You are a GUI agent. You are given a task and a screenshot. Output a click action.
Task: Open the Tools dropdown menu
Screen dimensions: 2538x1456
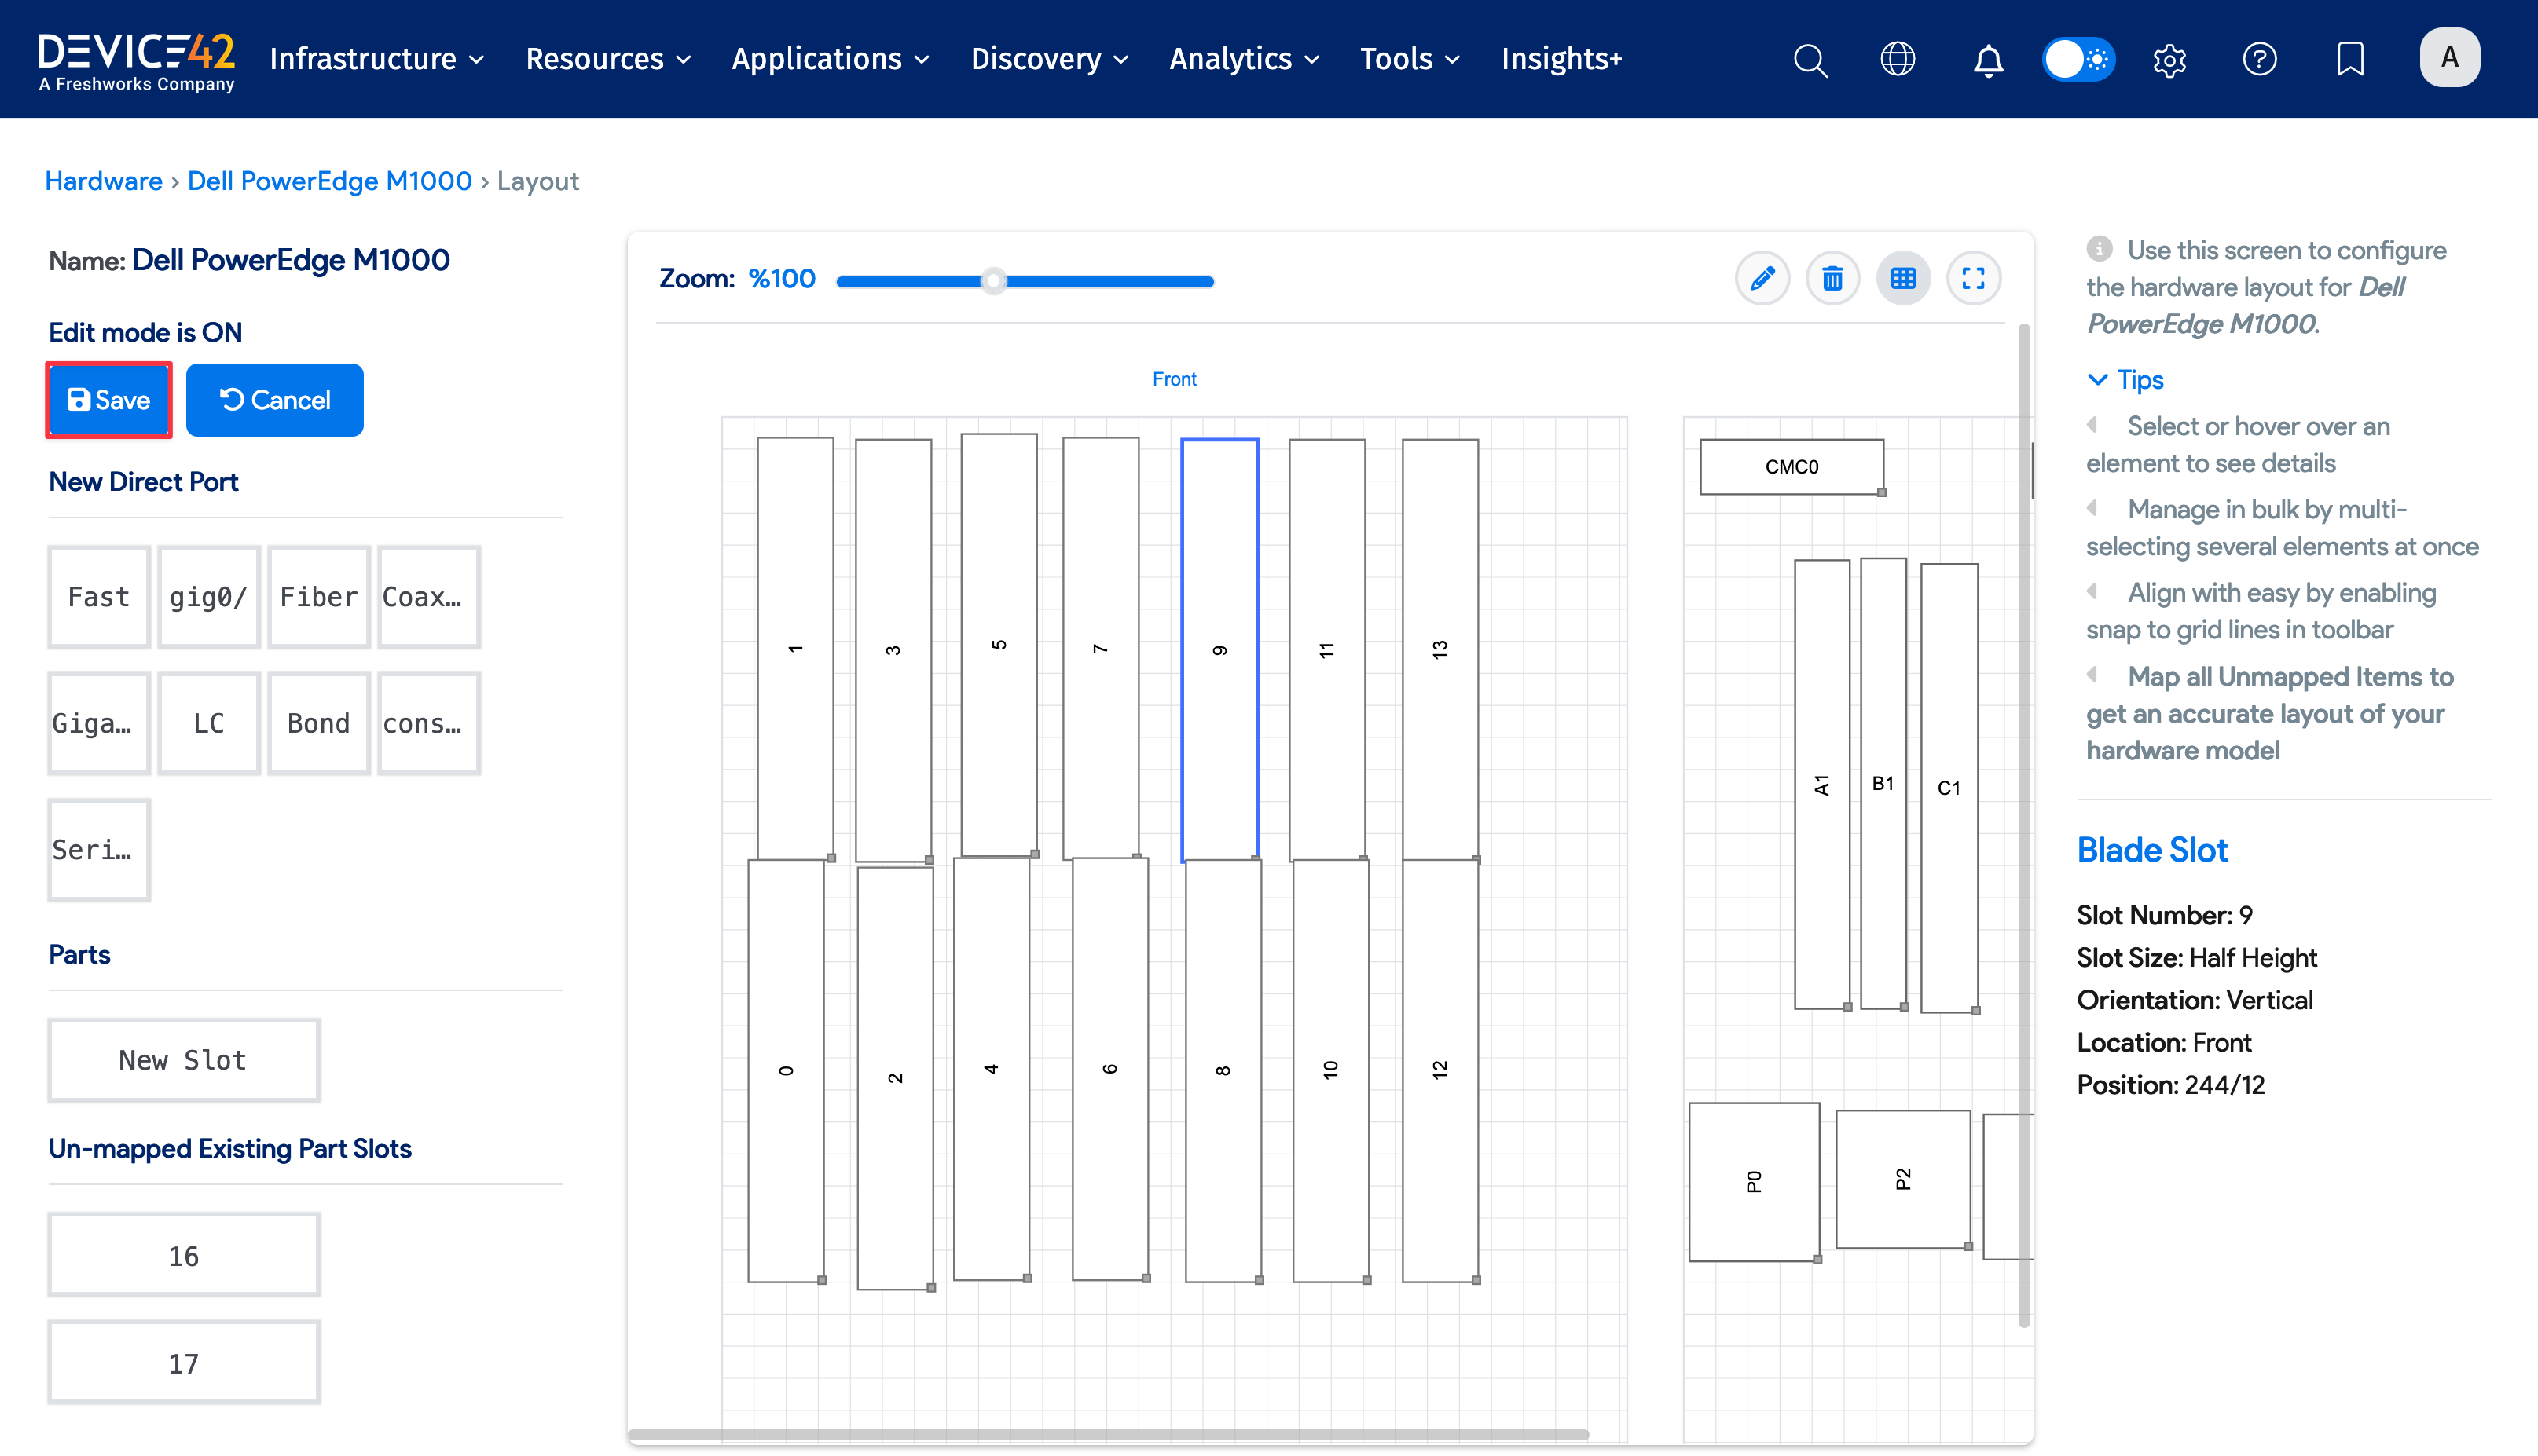click(1409, 59)
